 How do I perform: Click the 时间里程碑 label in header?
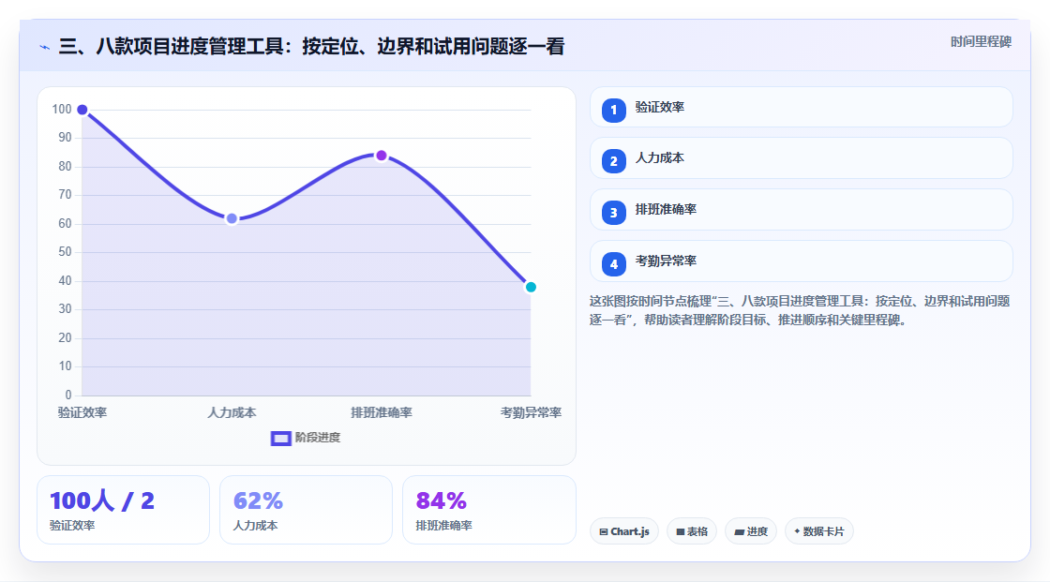(x=981, y=41)
